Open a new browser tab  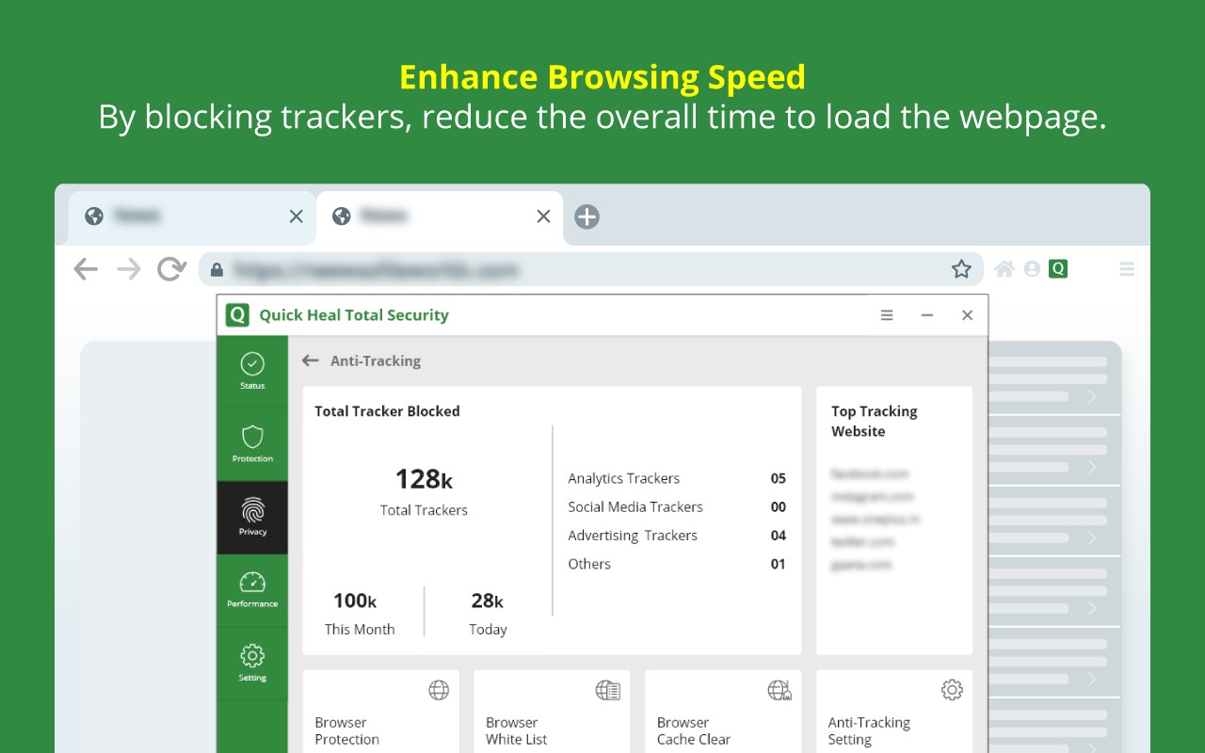click(586, 216)
